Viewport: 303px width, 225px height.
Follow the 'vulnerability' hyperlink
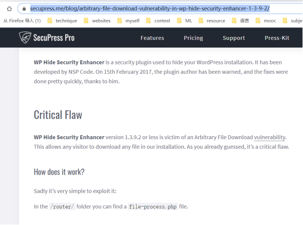click(270, 137)
